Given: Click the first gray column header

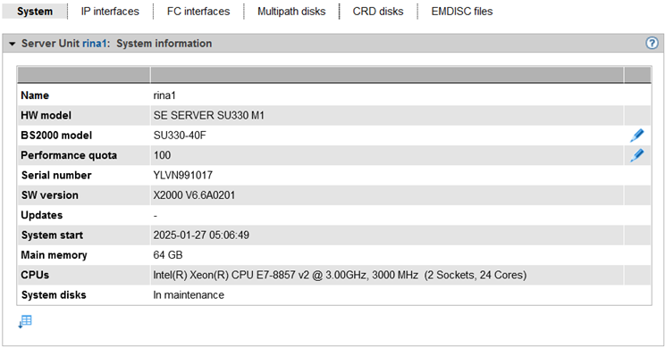Looking at the screenshot, I should pos(84,75).
